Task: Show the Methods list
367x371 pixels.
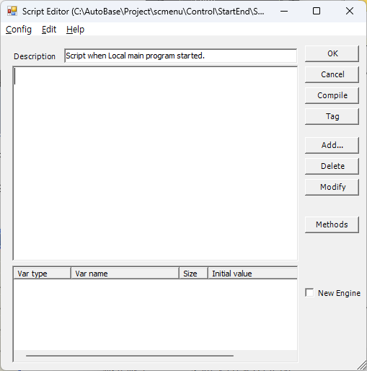Action: point(332,224)
